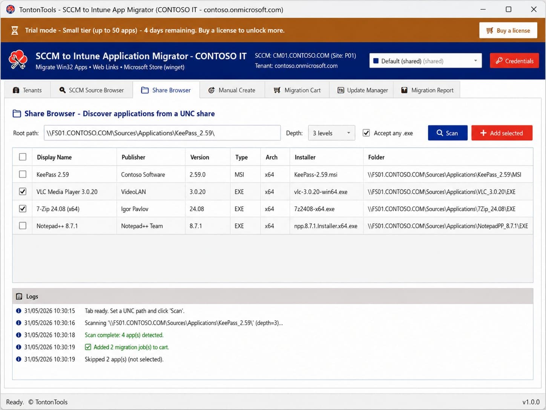The width and height of the screenshot is (546, 410).
Task: Open the Migration Report tab
Action: pyautogui.click(x=426, y=90)
